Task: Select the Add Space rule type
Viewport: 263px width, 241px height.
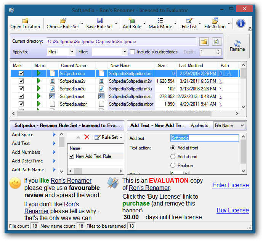Action: 34,135
